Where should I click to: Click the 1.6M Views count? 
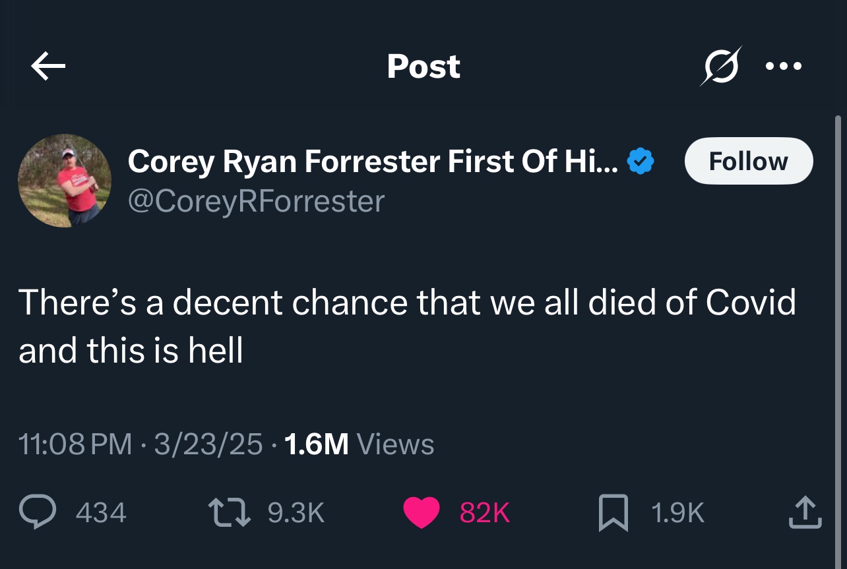358,444
